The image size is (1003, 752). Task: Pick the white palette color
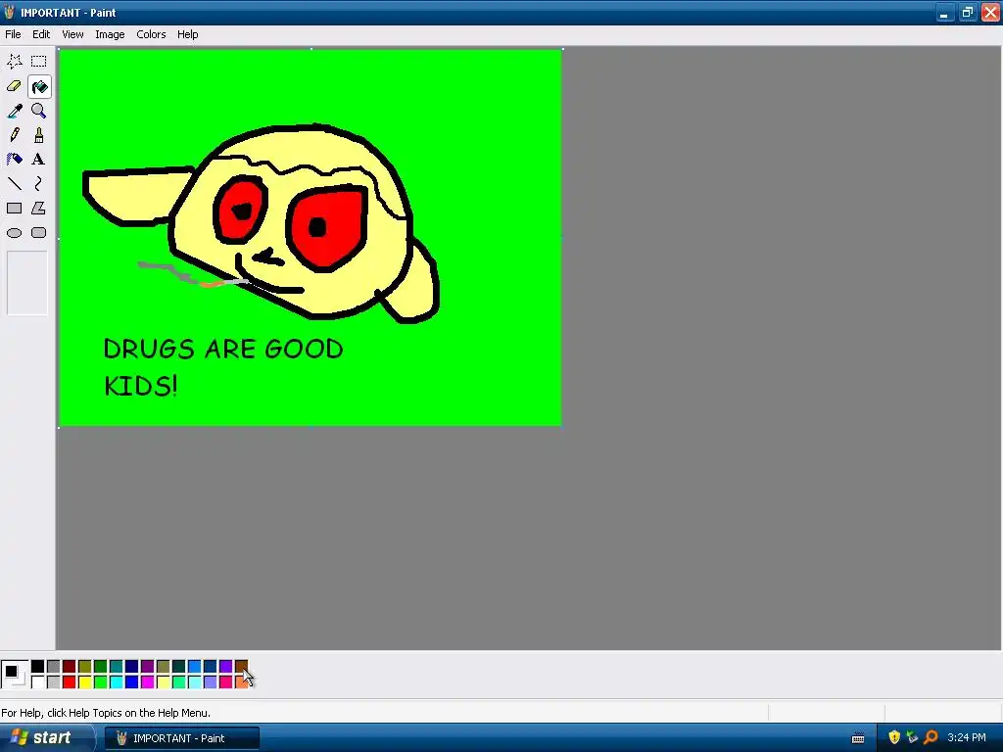click(x=38, y=682)
